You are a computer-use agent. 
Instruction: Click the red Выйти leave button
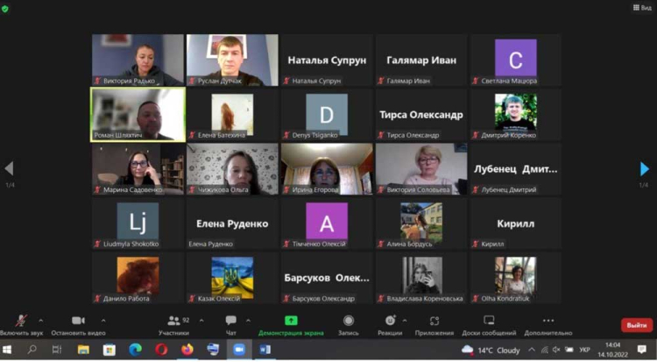pos(636,325)
